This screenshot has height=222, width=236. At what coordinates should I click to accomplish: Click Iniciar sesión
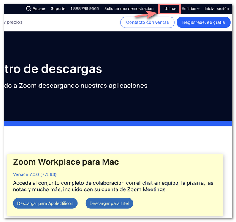coord(217,9)
